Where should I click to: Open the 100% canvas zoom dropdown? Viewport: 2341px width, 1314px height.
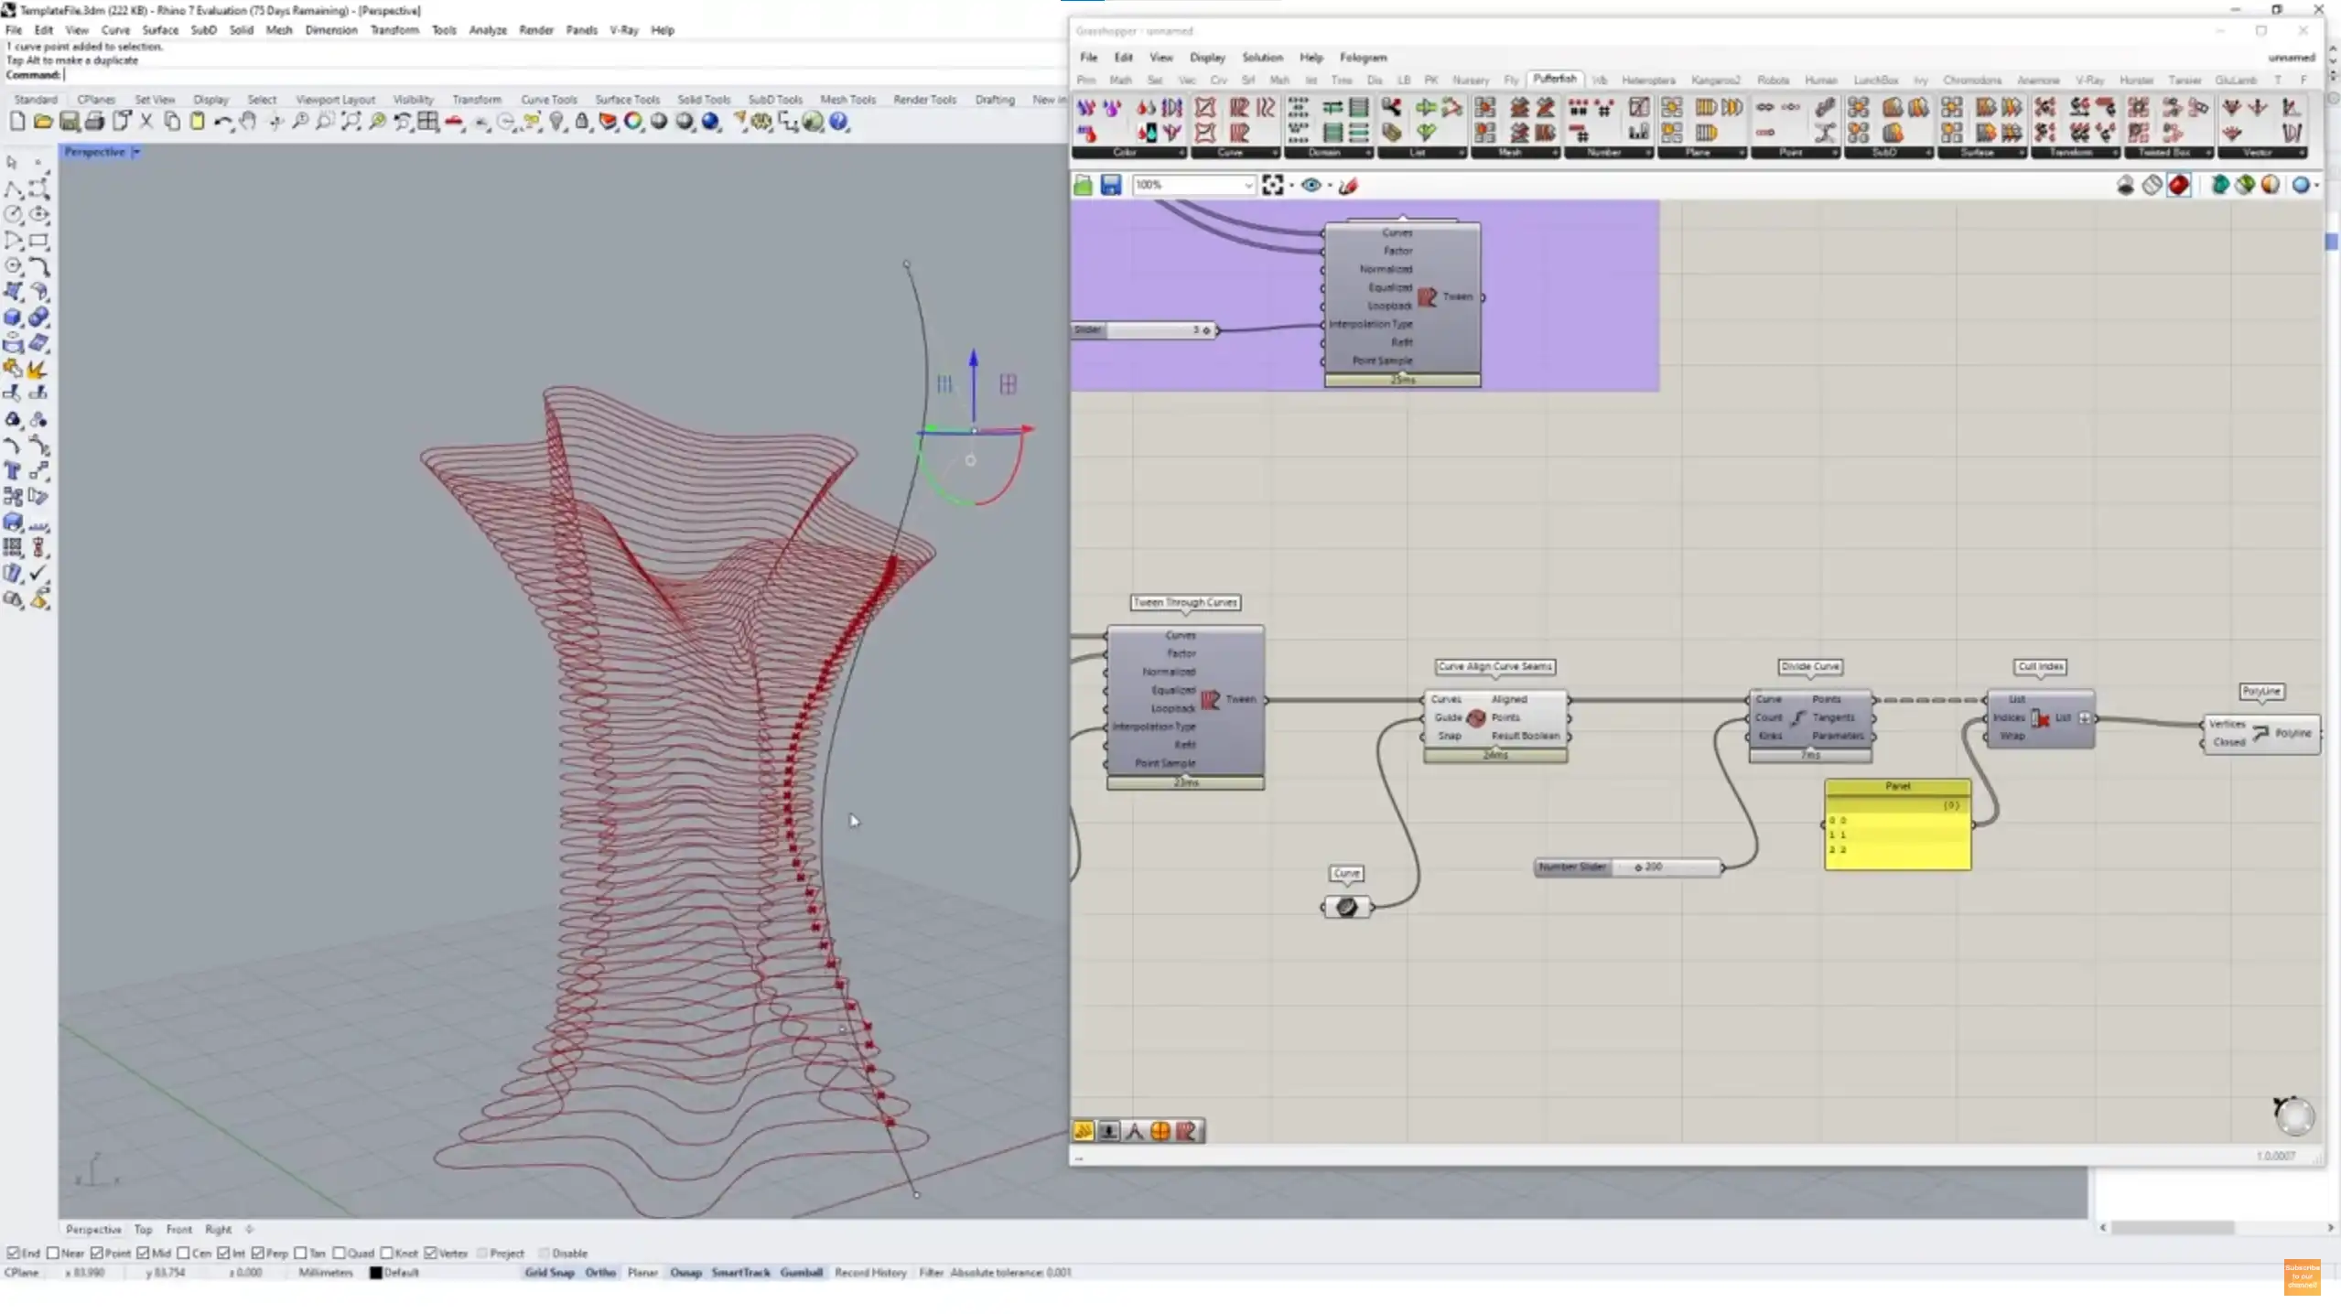click(x=1247, y=186)
